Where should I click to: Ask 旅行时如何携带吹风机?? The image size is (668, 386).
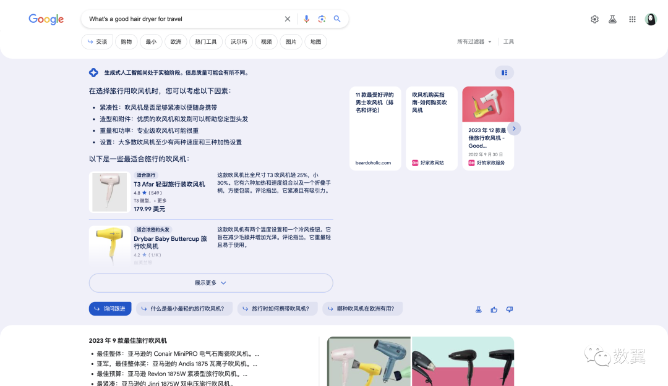(x=277, y=309)
